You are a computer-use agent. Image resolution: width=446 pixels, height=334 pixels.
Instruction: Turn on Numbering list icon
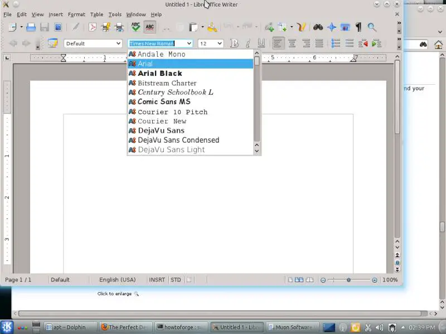pos(336,43)
